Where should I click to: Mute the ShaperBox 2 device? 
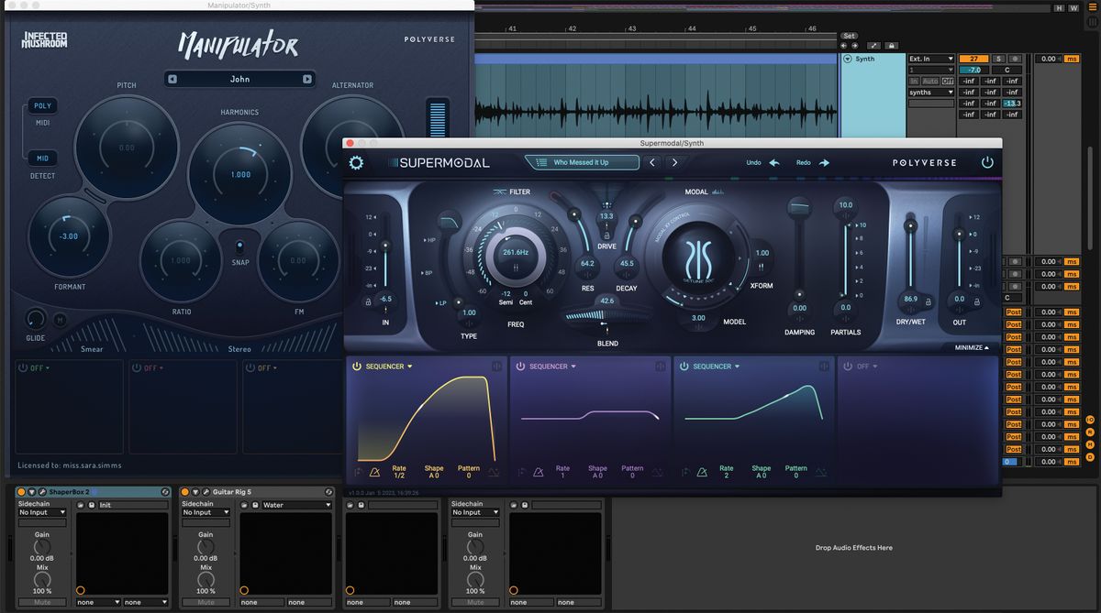[41, 603]
